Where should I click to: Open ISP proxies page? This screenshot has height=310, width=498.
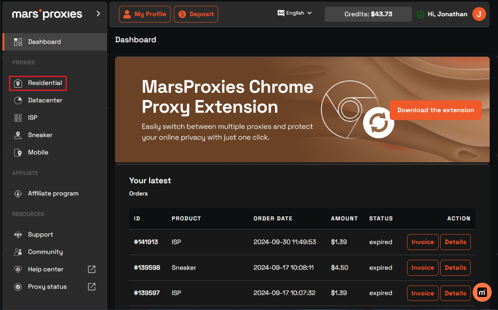[x=33, y=118]
